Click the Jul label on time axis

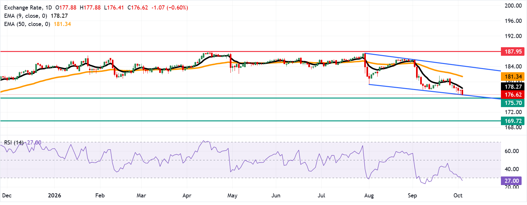click(x=321, y=195)
